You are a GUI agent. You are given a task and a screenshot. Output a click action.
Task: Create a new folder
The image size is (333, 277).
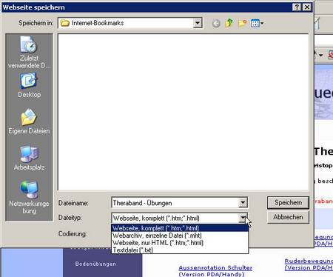tap(242, 23)
